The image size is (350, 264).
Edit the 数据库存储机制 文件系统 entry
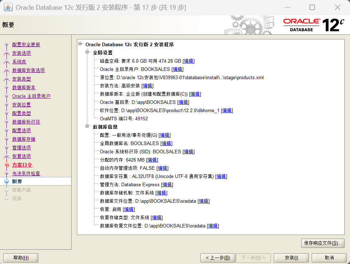click(x=161, y=193)
